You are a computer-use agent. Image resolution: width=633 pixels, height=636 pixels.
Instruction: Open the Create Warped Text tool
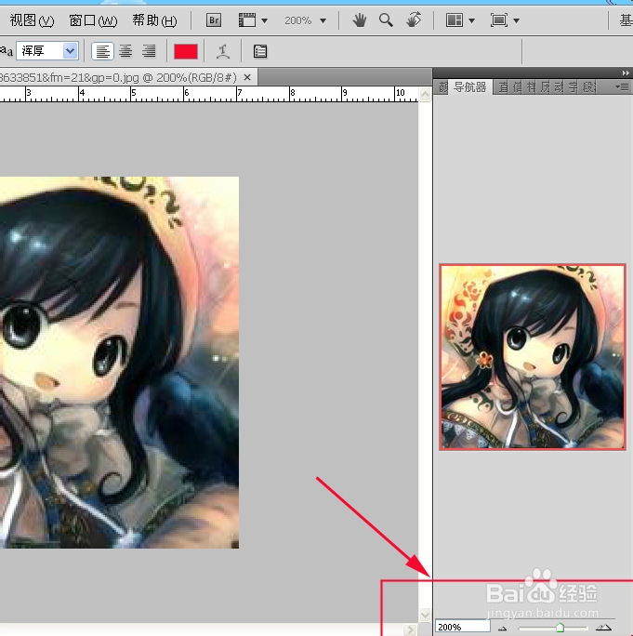coord(223,51)
